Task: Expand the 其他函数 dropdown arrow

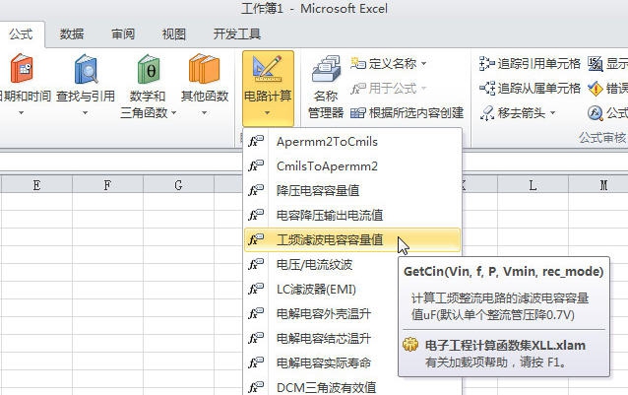Action: (x=205, y=113)
